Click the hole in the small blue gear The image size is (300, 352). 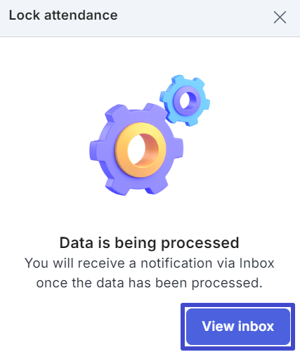click(185, 100)
